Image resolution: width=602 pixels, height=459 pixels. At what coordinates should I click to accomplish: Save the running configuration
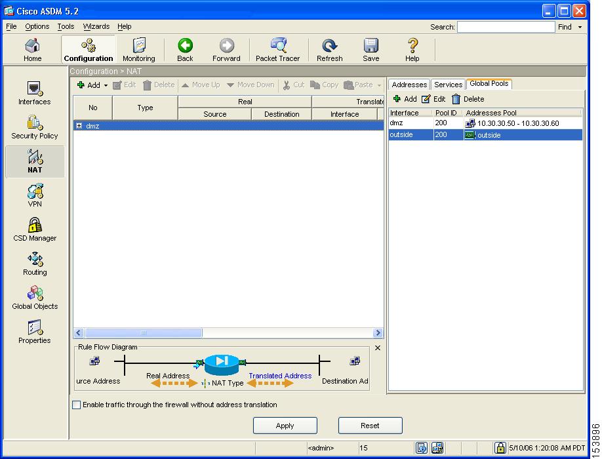[371, 50]
